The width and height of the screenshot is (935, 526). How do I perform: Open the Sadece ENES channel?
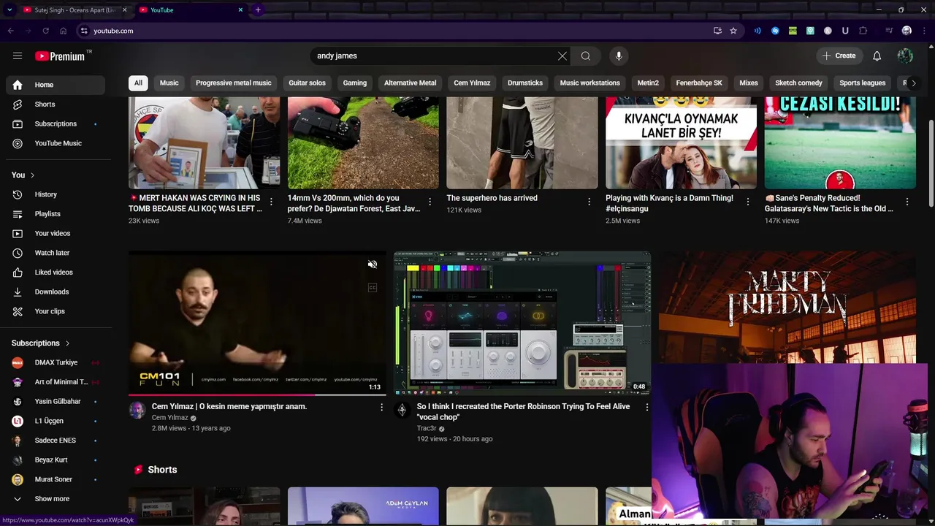[x=56, y=441]
